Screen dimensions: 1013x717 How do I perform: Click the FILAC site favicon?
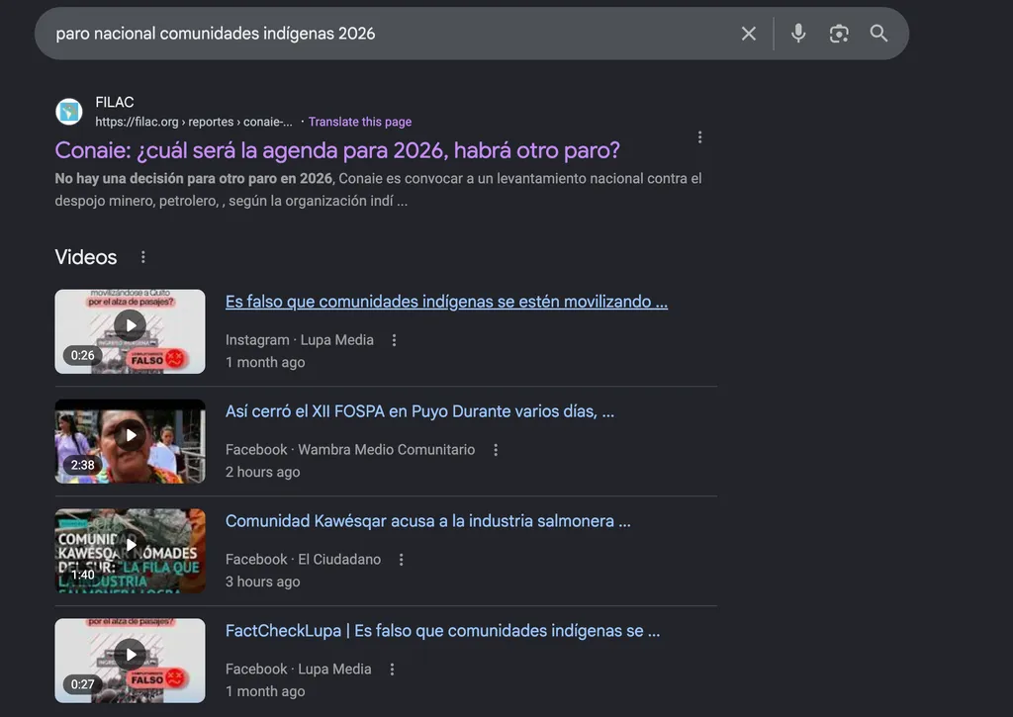click(x=69, y=112)
